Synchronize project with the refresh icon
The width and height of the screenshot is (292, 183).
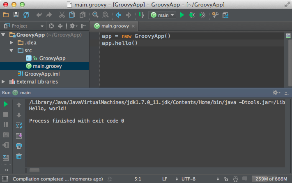point(26,15)
